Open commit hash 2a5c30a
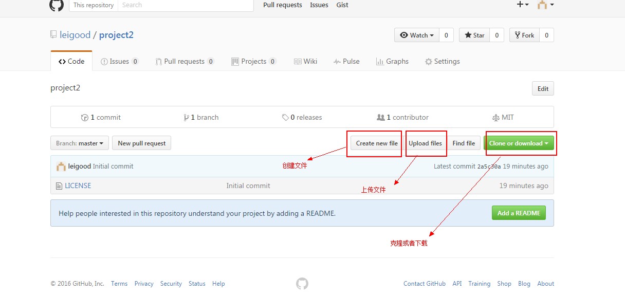 [x=489, y=166]
